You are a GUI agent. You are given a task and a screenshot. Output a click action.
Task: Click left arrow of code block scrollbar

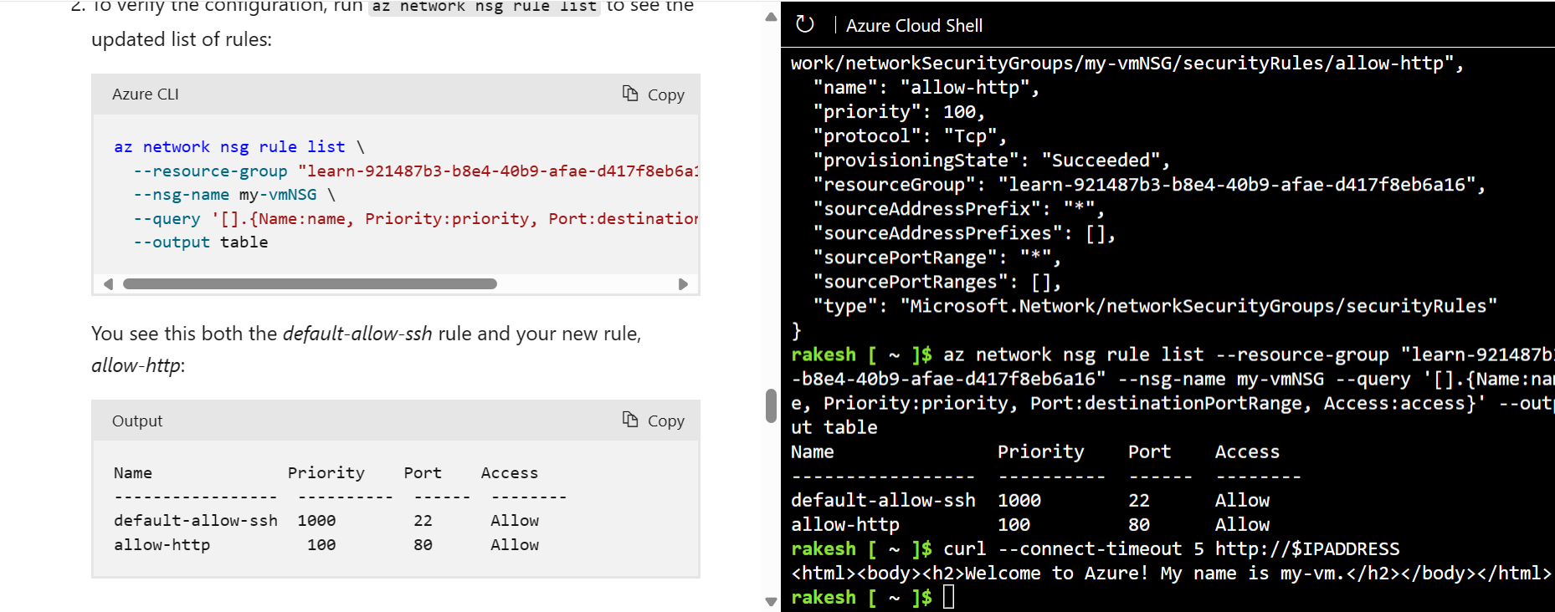click(108, 284)
